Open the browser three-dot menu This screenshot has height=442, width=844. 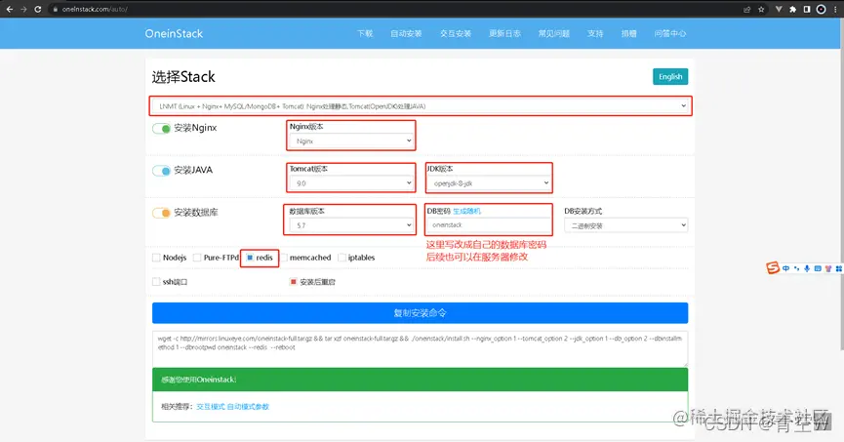835,9
